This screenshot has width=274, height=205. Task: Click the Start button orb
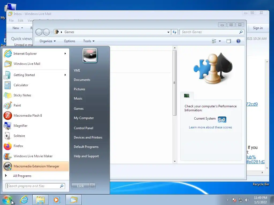(x=7, y=200)
